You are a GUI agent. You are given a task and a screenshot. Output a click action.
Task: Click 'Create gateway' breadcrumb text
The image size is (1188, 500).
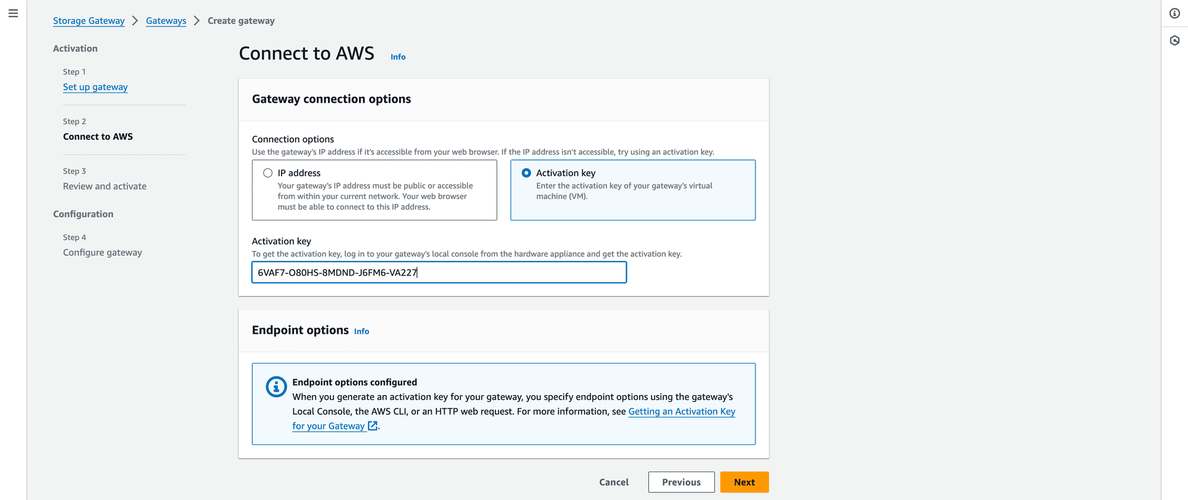point(241,20)
